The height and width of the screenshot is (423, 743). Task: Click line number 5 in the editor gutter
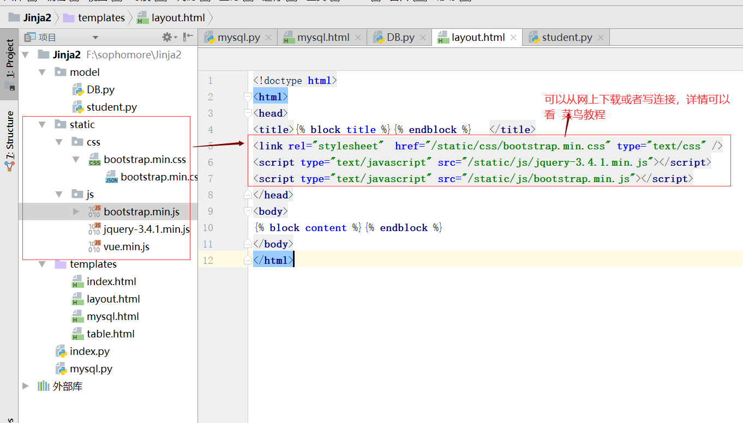[210, 146]
